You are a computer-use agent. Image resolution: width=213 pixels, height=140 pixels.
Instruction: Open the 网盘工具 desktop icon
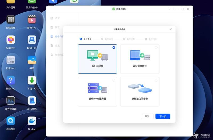tap(32, 40)
